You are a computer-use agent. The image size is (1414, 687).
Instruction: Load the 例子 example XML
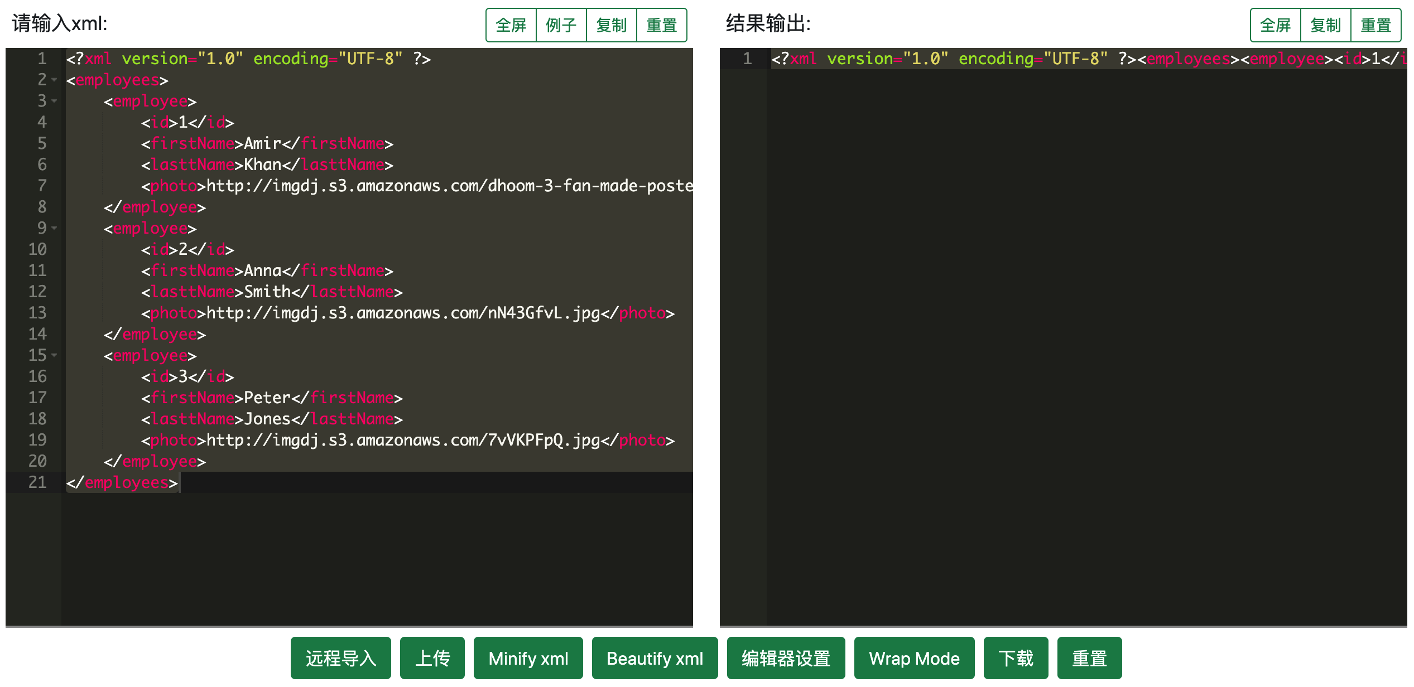[x=561, y=25]
